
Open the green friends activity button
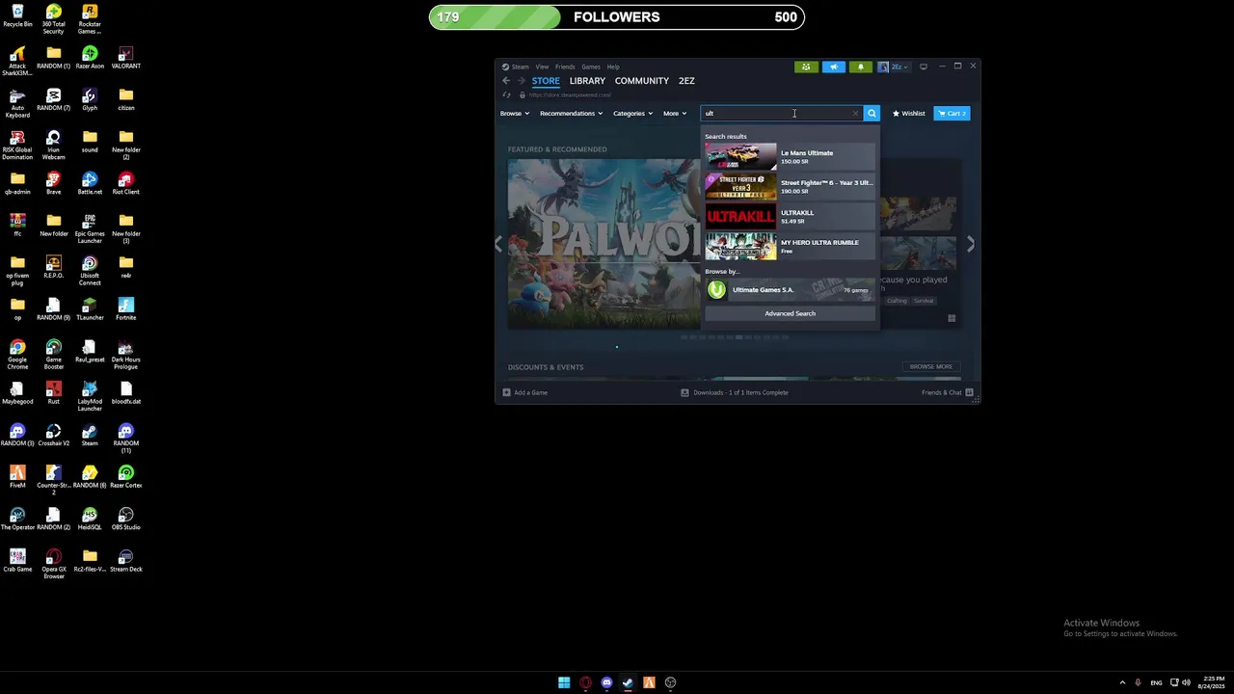pos(806,67)
